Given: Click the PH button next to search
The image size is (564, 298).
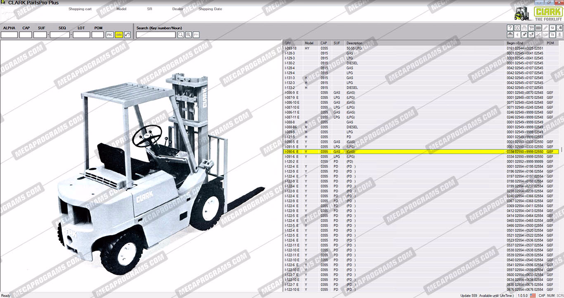Looking at the screenshot, I should (x=196, y=35).
